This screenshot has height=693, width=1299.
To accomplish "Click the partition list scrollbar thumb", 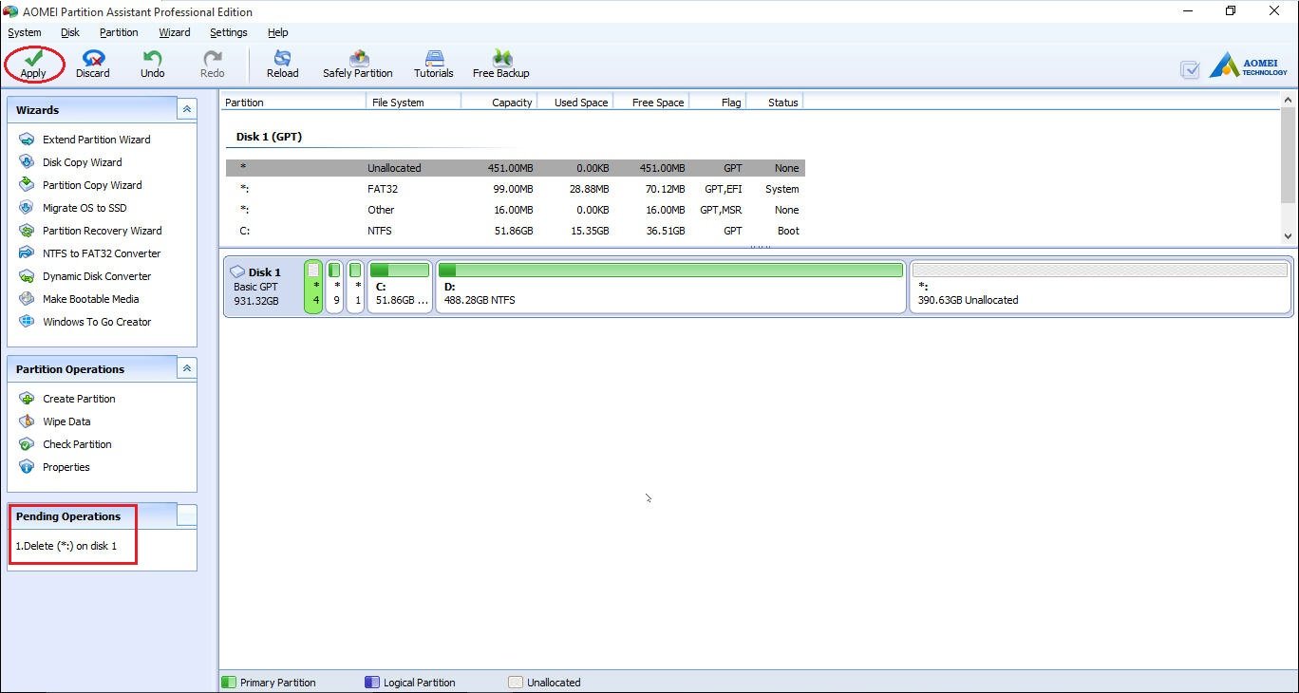I will coord(1289,155).
